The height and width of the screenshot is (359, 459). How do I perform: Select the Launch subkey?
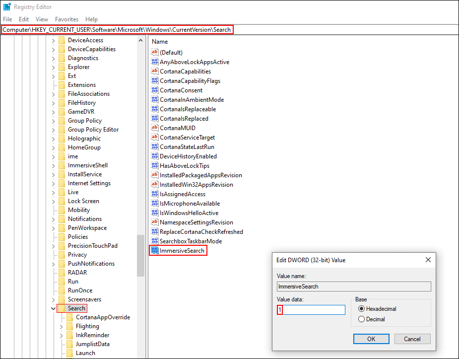pyautogui.click(x=85, y=353)
